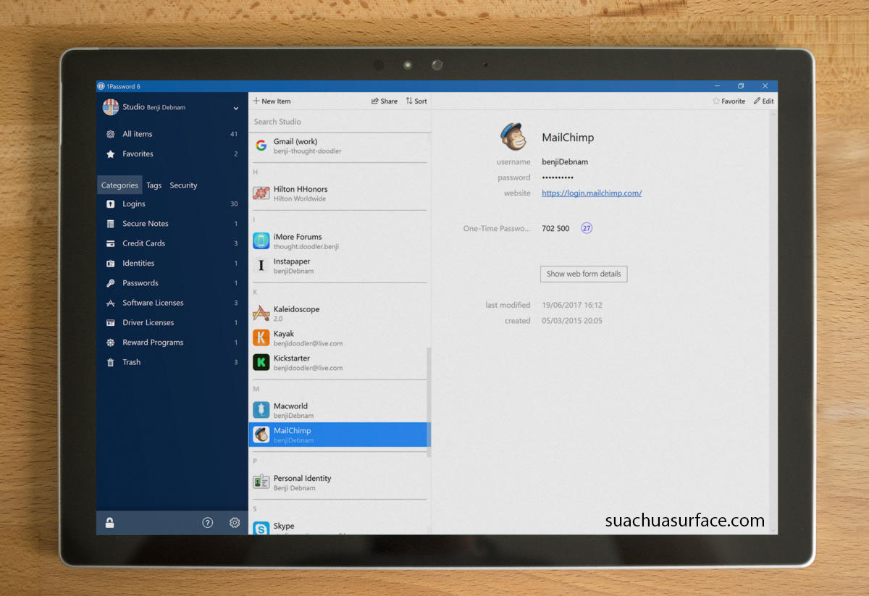Click the Reward Programs label

pos(153,343)
